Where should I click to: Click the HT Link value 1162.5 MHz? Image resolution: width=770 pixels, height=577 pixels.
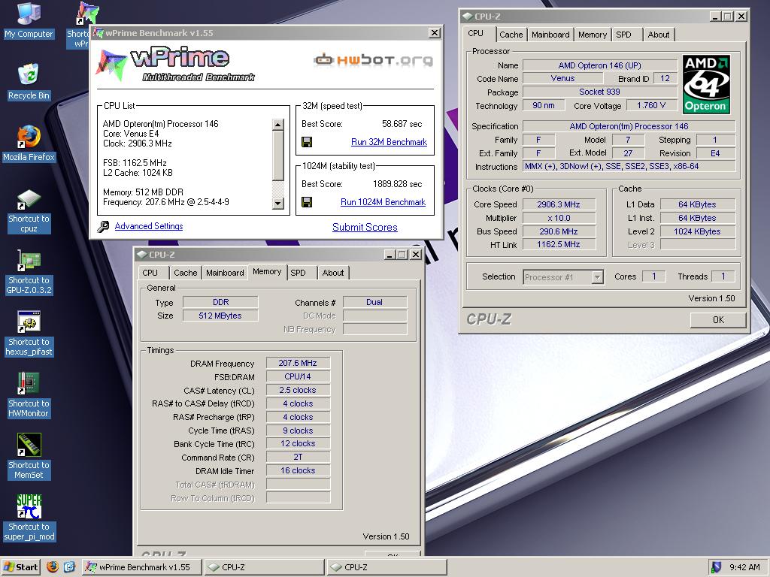coord(559,244)
